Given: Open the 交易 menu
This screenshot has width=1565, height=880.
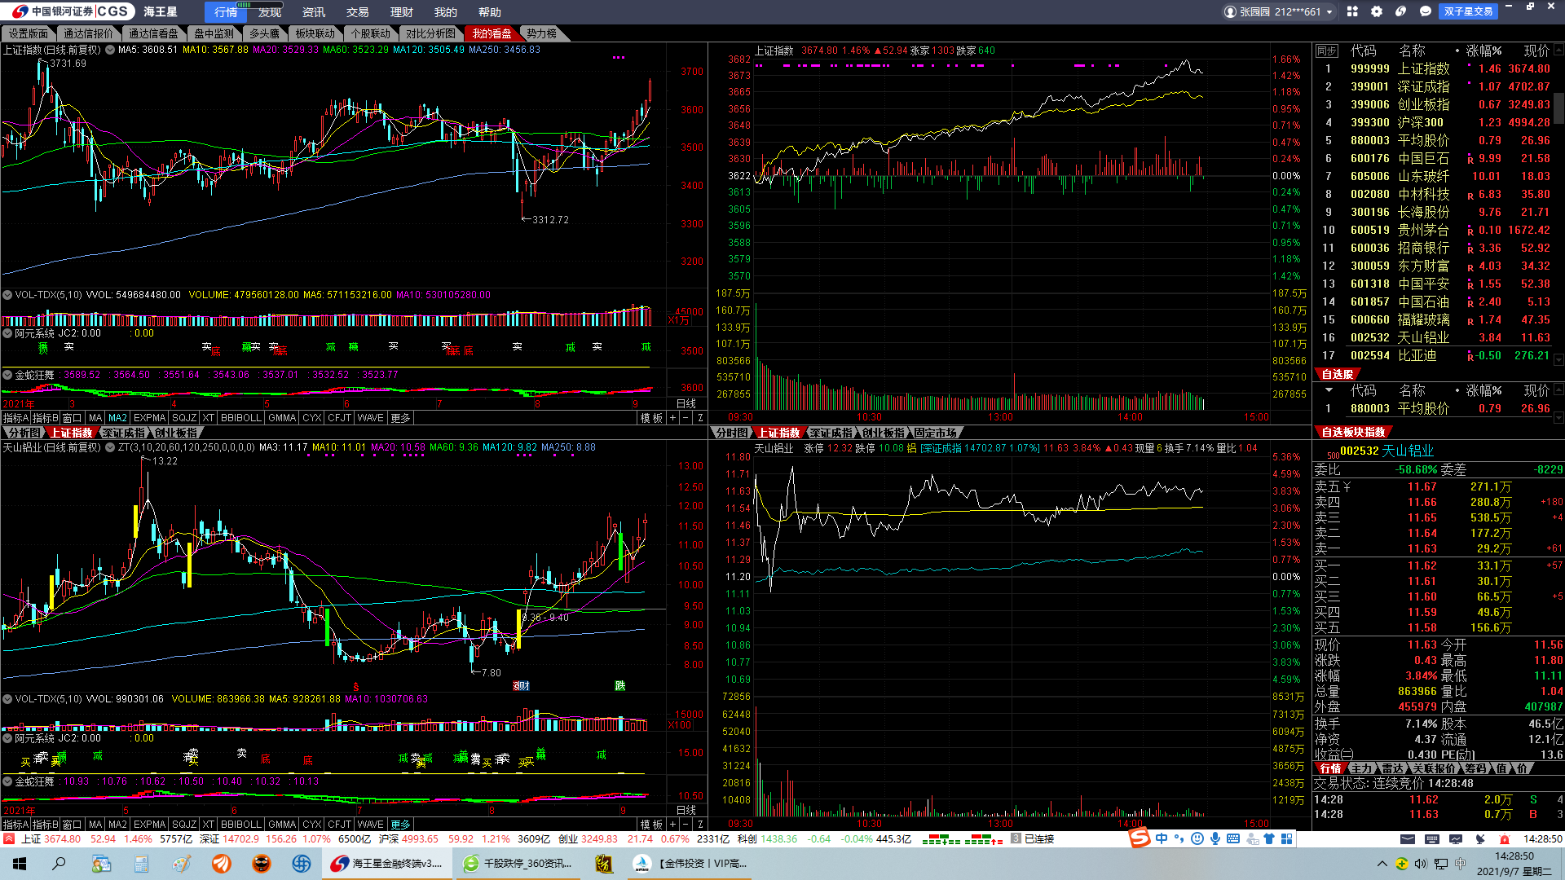Looking at the screenshot, I should pyautogui.click(x=357, y=12).
